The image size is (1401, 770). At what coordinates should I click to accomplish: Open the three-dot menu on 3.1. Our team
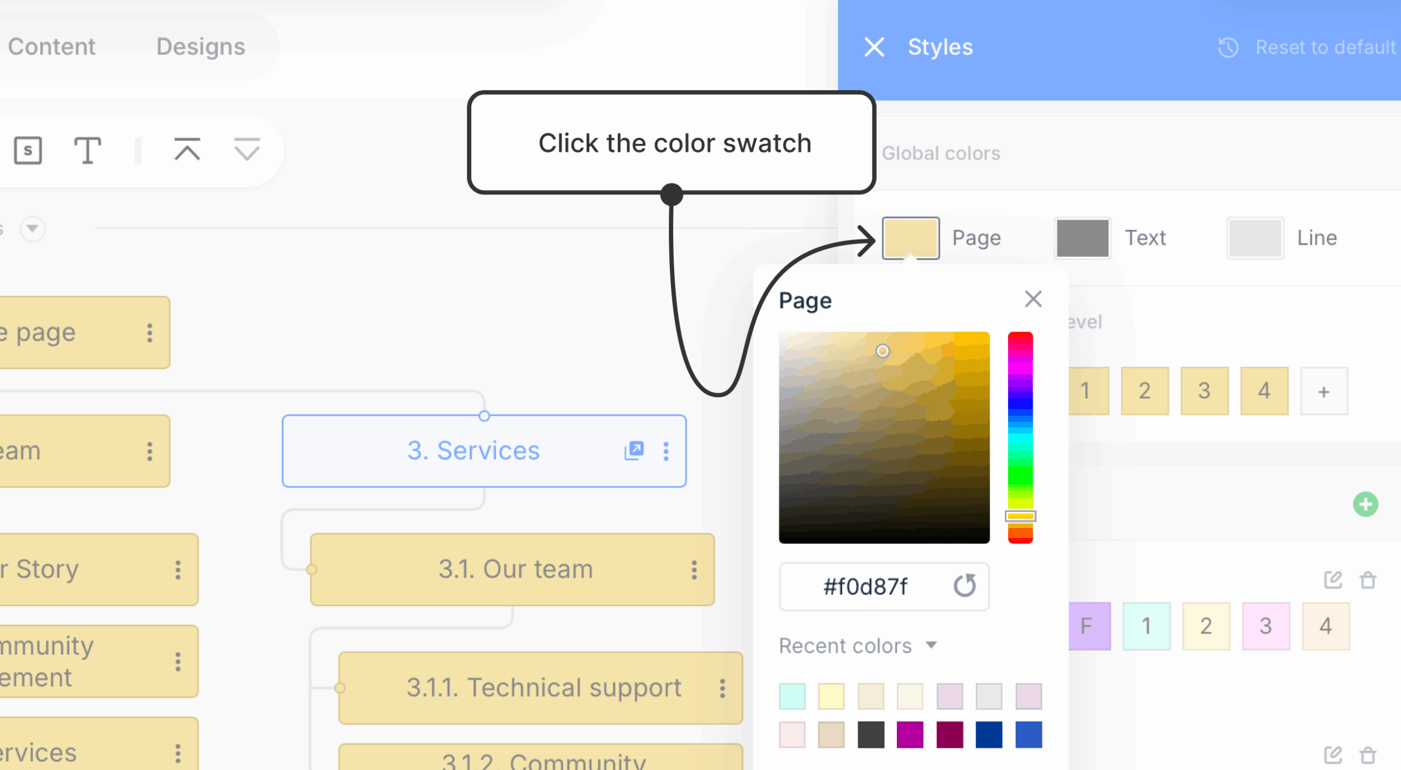tap(694, 570)
